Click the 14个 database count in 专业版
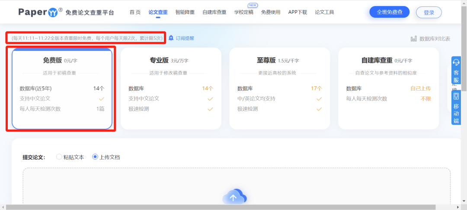Image resolution: width=467 pixels, height=210 pixels. pos(208,88)
